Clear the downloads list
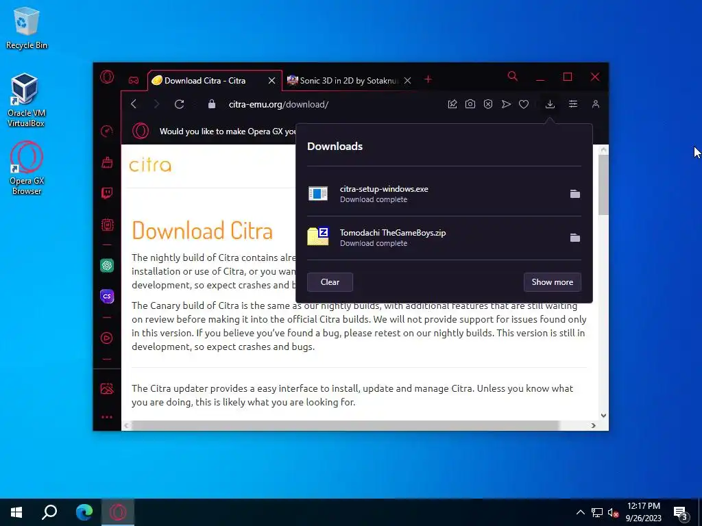The image size is (702, 526). pyautogui.click(x=330, y=282)
